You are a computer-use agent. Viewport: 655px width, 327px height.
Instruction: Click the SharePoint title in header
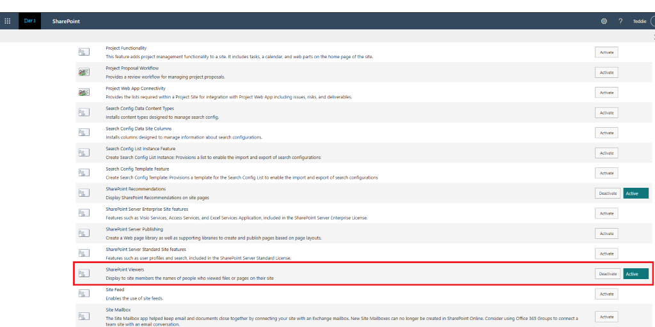(x=66, y=21)
